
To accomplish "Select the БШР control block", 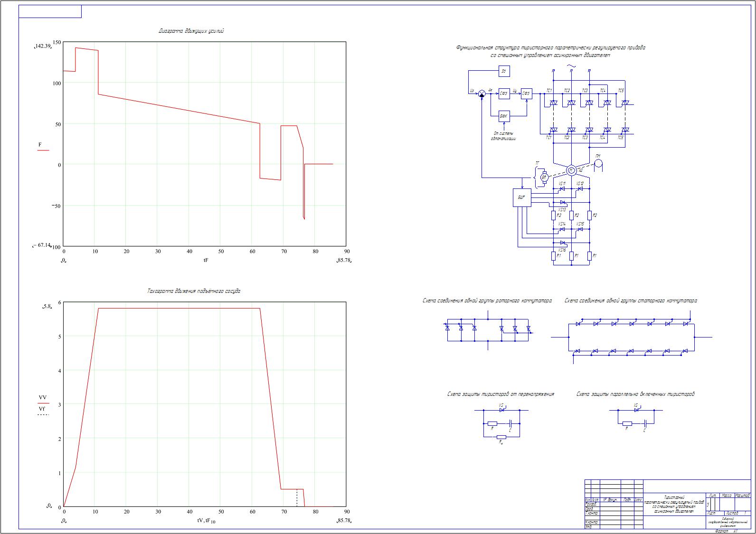I will 522,197.
